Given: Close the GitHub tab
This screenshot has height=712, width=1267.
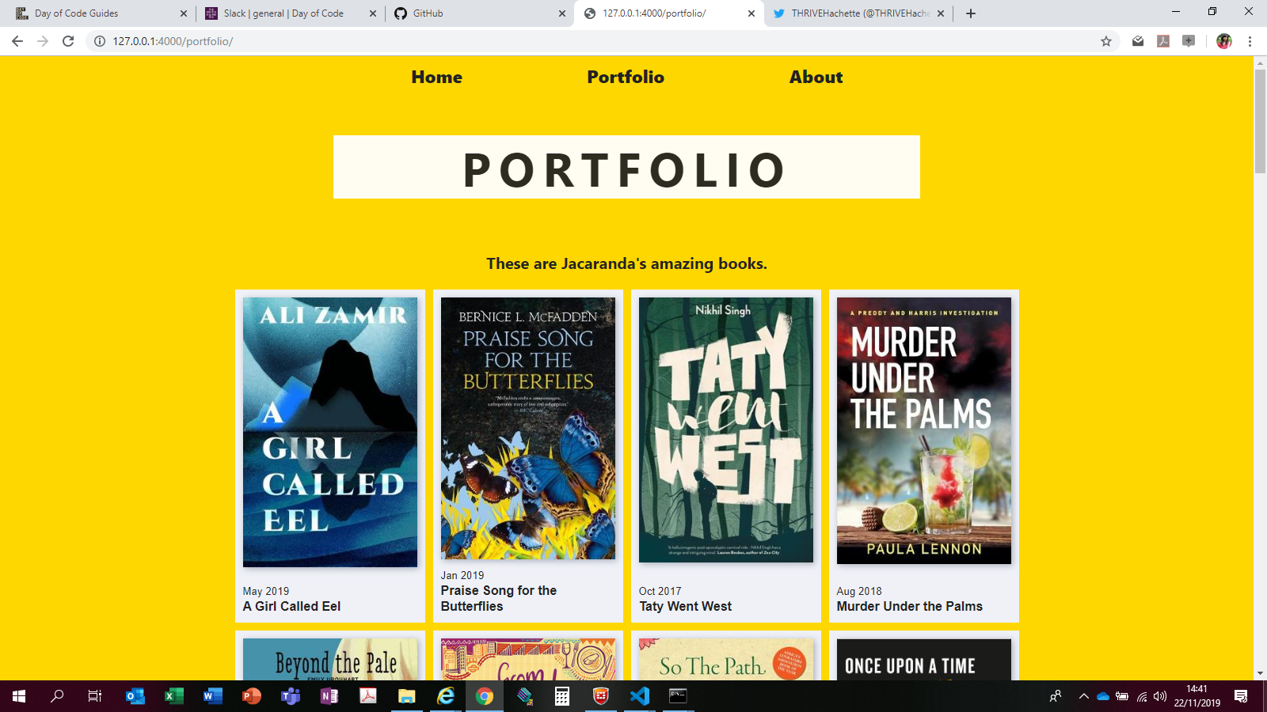Looking at the screenshot, I should [x=562, y=13].
